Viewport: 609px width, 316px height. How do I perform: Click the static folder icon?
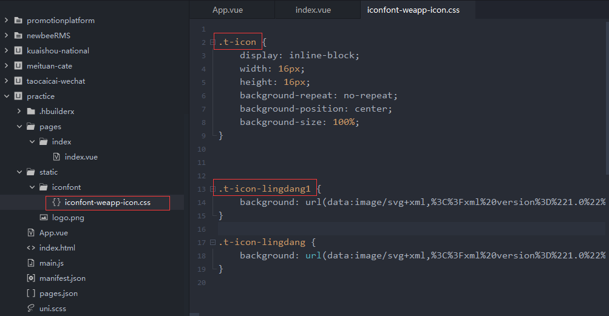tap(31, 172)
